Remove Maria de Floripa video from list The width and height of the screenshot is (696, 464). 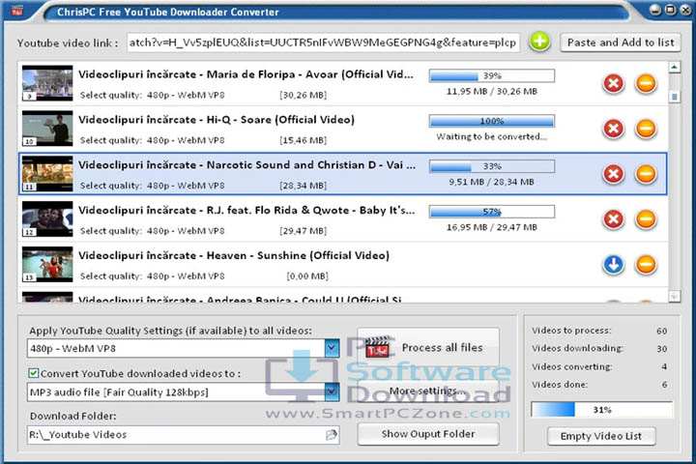coord(646,83)
